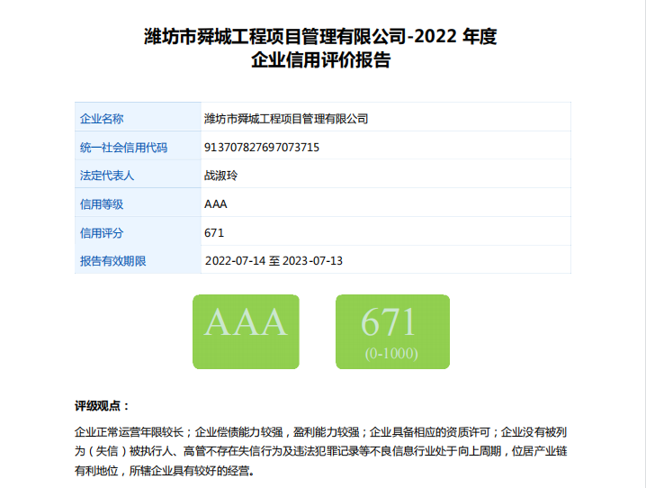Click paragraph line starting 为（失信）被执行人
Screen dimensions: 646x488
(x=320, y=451)
